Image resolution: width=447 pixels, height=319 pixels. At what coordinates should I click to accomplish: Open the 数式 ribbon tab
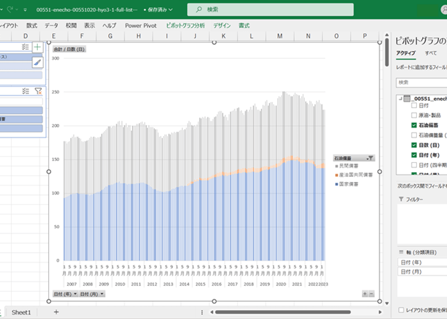coord(31,26)
